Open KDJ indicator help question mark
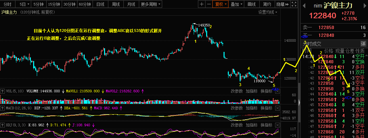The height and width of the screenshot is (138, 368). (x=2, y=125)
